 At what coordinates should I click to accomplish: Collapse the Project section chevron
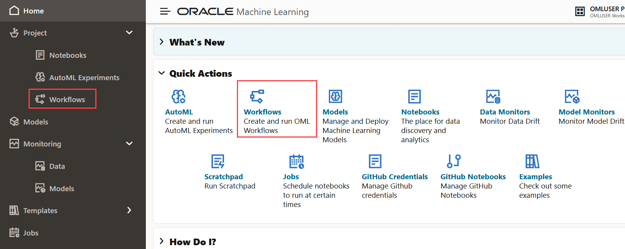pyautogui.click(x=129, y=33)
